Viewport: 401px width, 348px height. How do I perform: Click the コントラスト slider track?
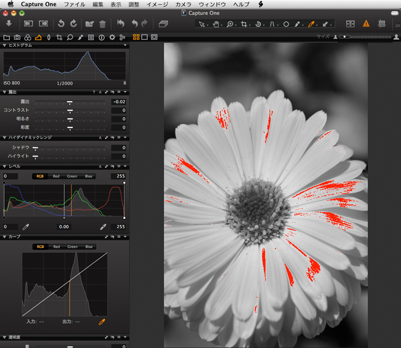pyautogui.click(x=70, y=111)
